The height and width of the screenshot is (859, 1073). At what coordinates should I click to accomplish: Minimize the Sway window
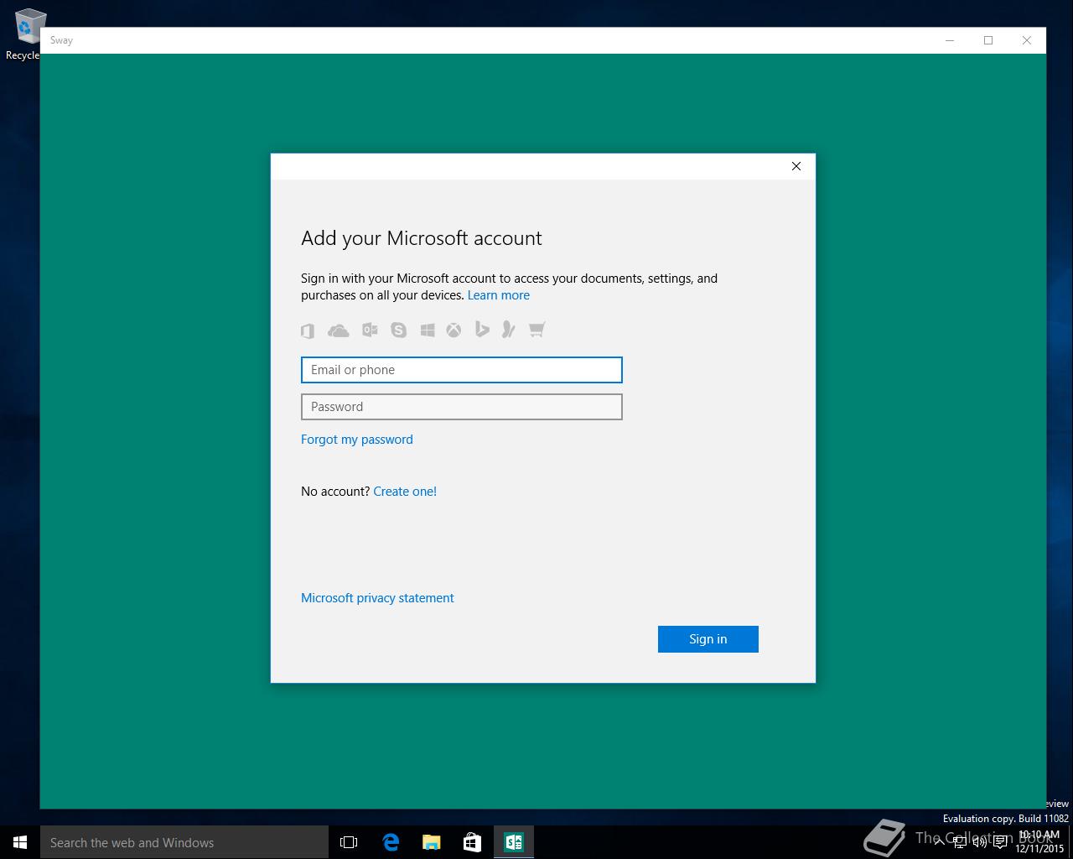[950, 40]
